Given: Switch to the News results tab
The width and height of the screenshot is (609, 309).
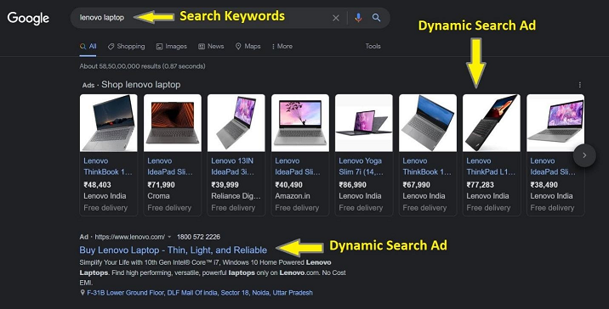Looking at the screenshot, I should pos(211,46).
